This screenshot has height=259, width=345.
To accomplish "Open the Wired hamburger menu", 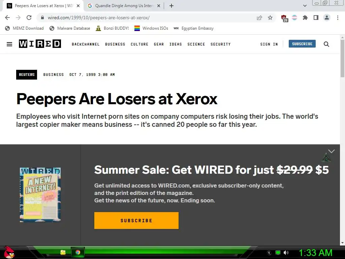I will click(x=9, y=44).
